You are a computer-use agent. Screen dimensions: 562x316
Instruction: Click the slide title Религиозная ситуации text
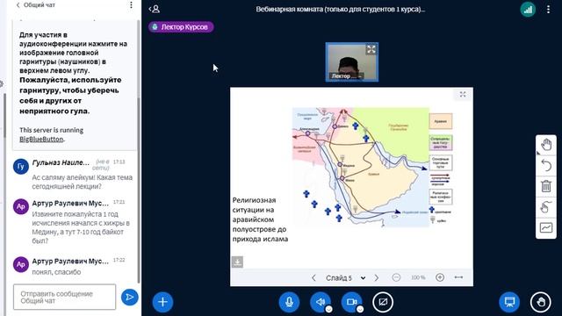coord(260,219)
